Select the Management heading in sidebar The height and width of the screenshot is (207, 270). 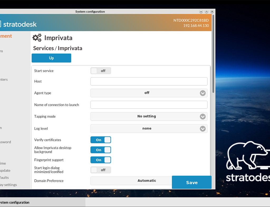click(x=6, y=36)
